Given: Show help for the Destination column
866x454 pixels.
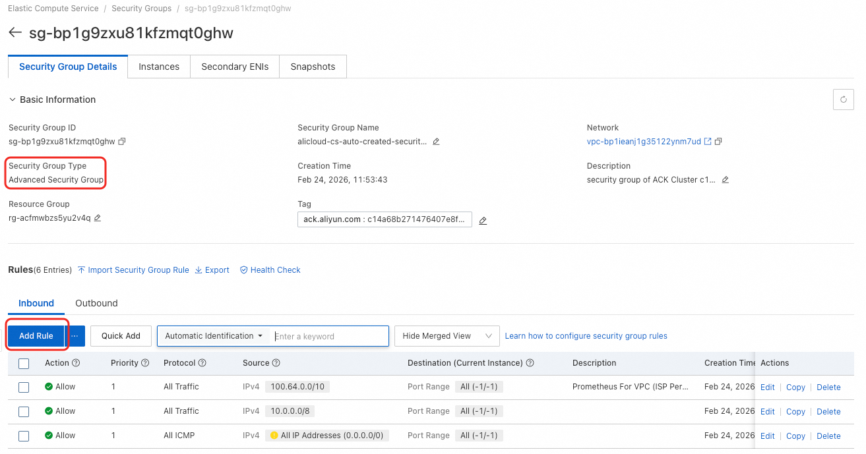Looking at the screenshot, I should click(x=530, y=363).
